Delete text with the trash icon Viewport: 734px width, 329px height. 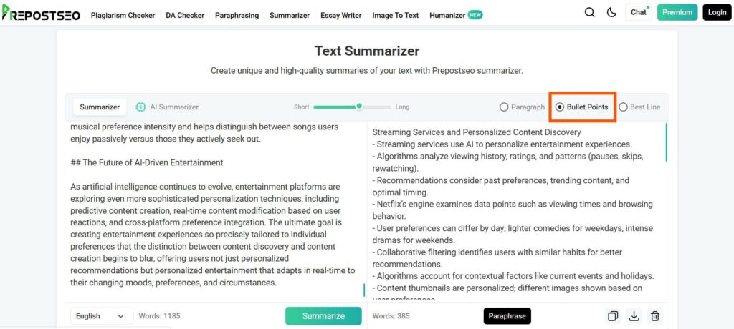point(655,316)
